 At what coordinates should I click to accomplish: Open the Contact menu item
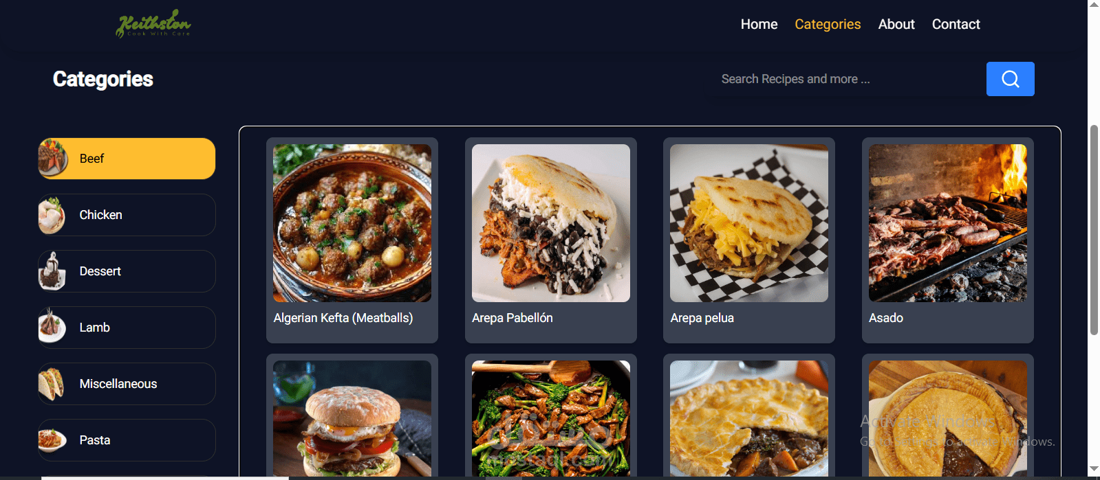956,24
